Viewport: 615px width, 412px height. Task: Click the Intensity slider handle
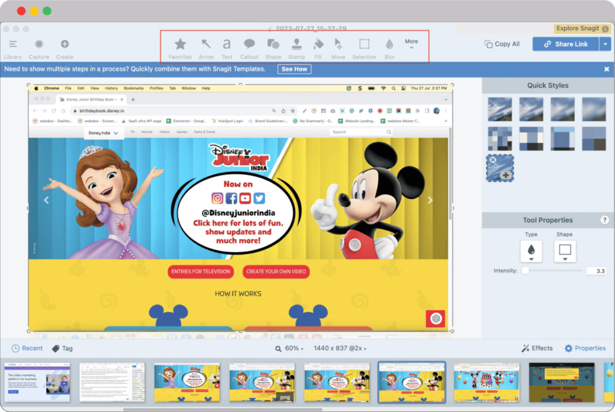tap(526, 271)
